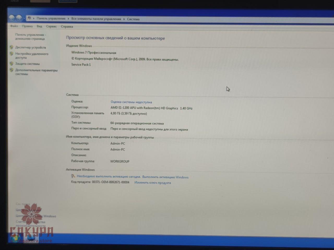Expand arrow after Панель управления breadcrumb
The width and height of the screenshot is (334, 250).
point(69,19)
